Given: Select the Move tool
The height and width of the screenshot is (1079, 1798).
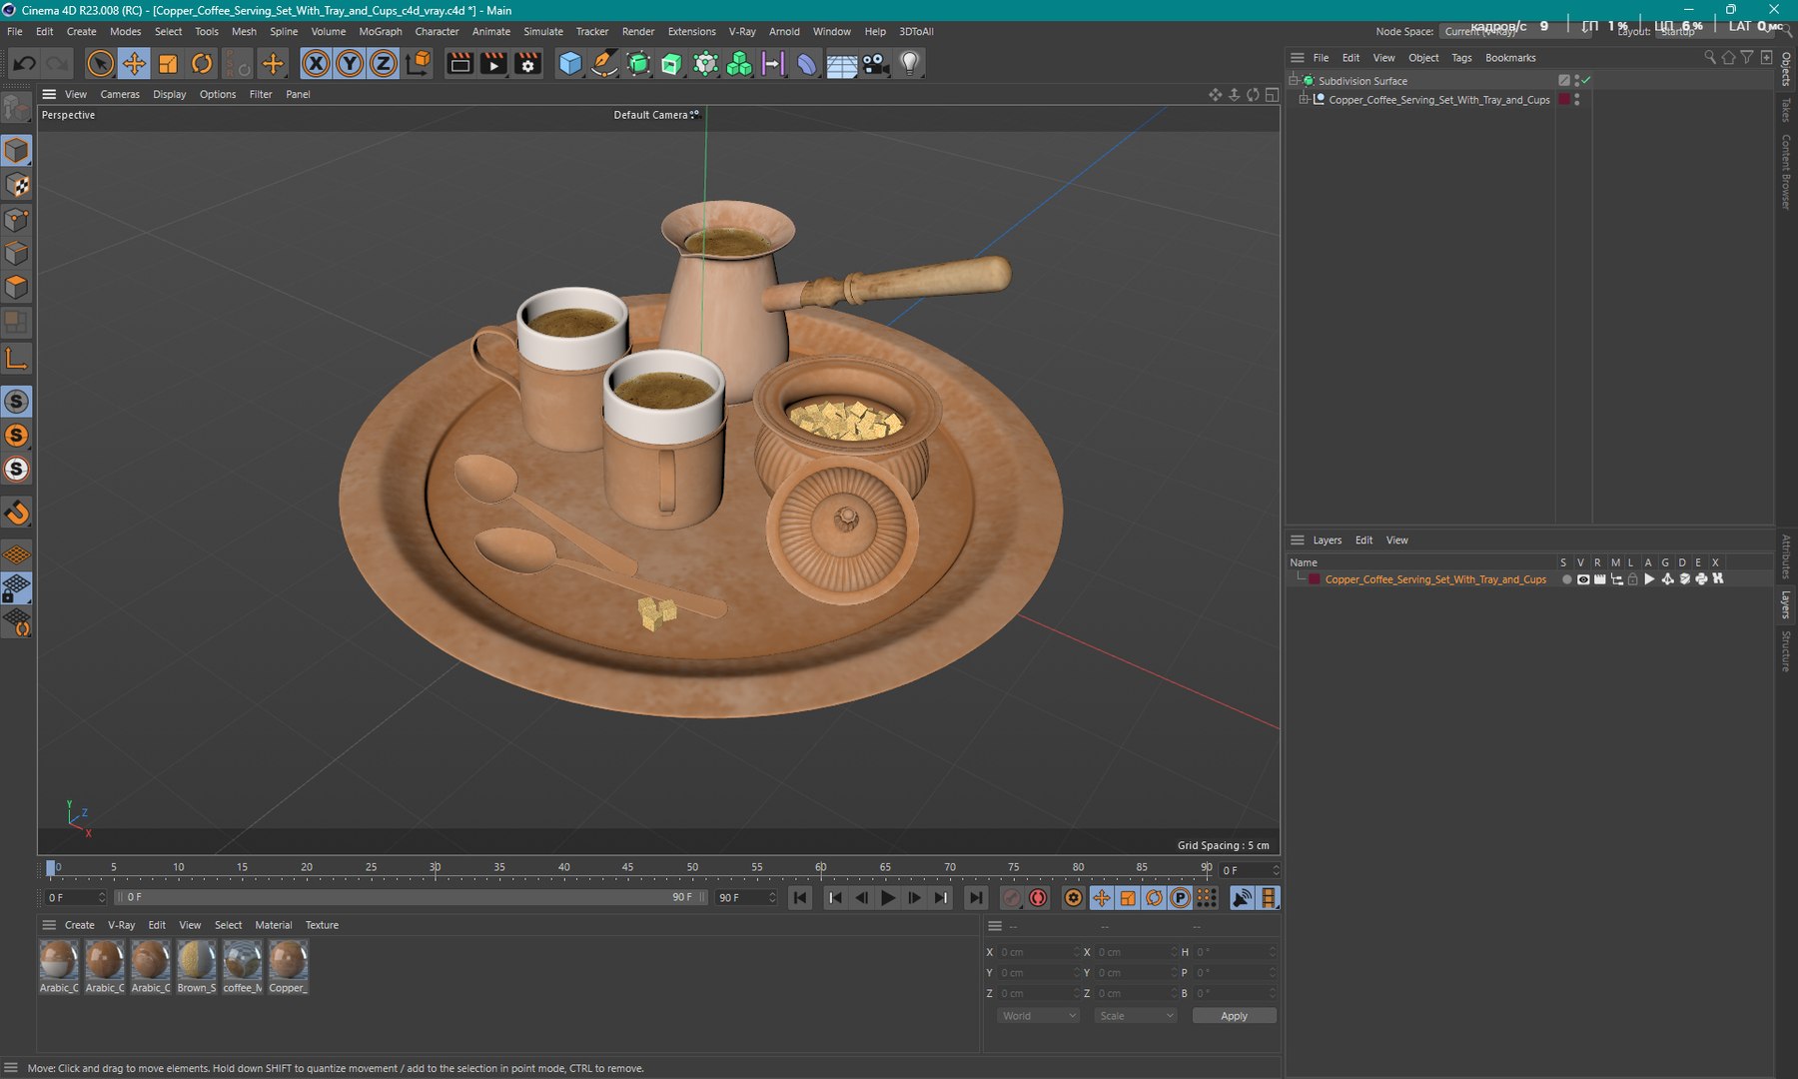Looking at the screenshot, I should (x=134, y=64).
